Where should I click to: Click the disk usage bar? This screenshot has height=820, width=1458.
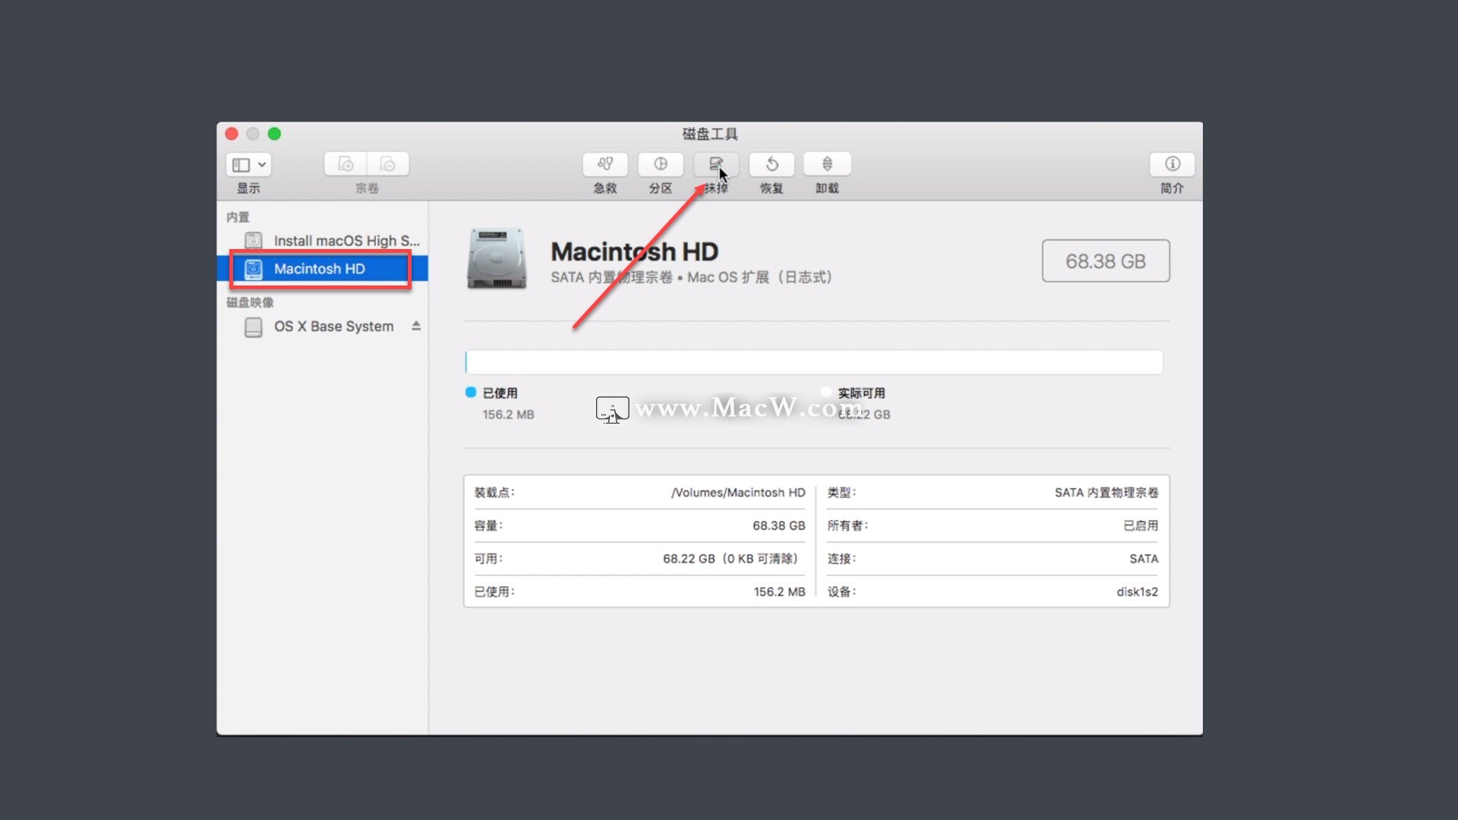pos(813,362)
